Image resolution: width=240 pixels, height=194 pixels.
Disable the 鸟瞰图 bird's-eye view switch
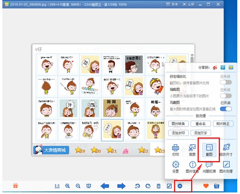click(x=226, y=109)
